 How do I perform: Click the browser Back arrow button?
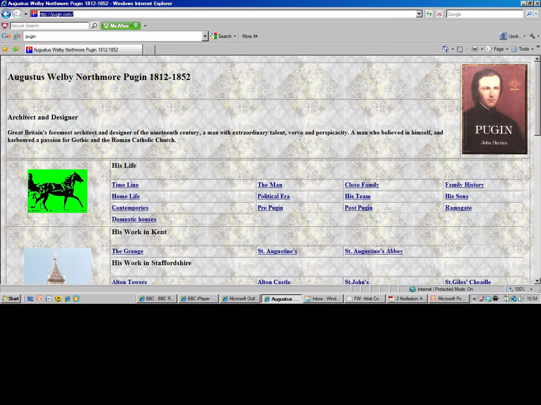coord(6,14)
